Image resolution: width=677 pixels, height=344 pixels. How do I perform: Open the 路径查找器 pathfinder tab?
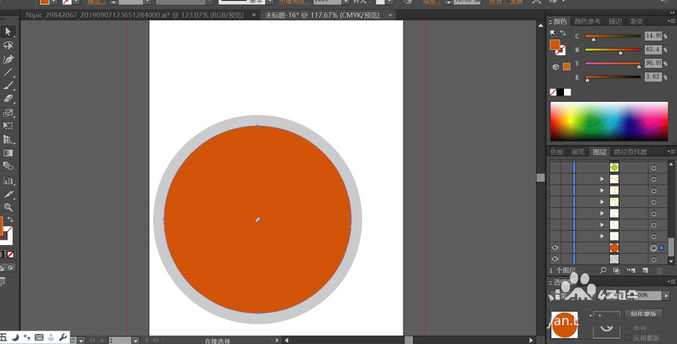tap(630, 152)
